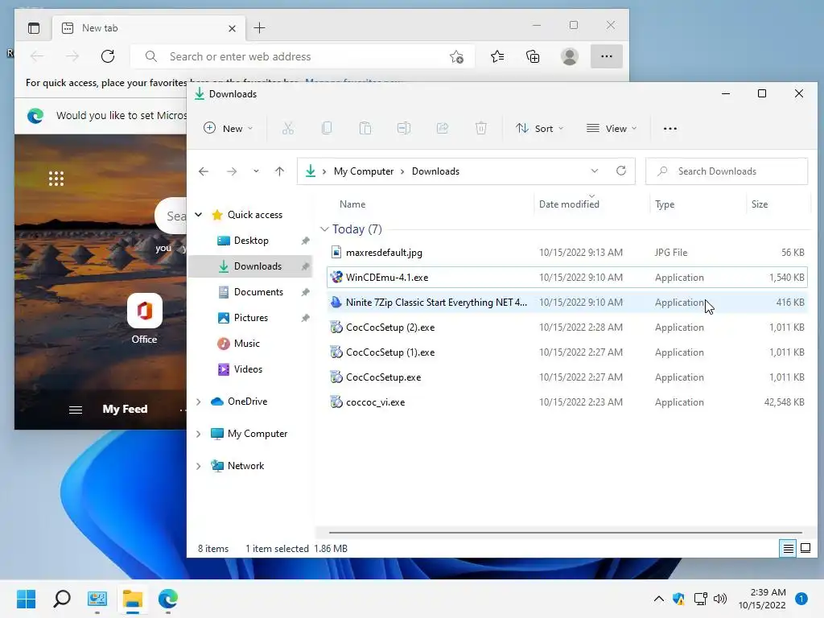Click Edge address bar search field
This screenshot has width=824, height=618.
pyautogui.click(x=303, y=56)
